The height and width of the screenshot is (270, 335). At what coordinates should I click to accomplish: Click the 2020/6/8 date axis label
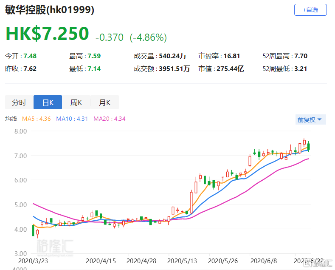(264, 261)
